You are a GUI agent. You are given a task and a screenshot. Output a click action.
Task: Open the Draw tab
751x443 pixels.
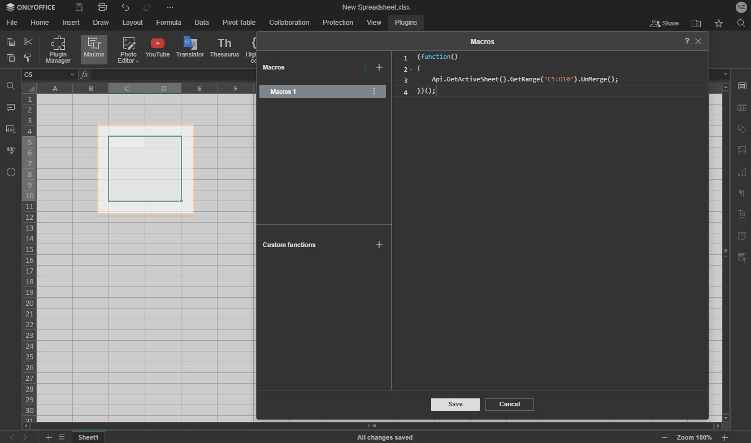101,23
